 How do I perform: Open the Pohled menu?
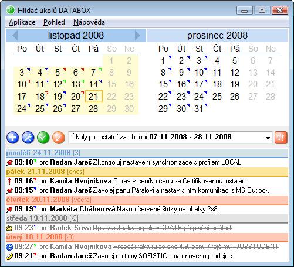54,22
